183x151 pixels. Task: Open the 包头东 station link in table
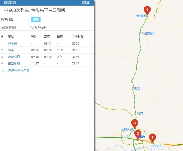click(12, 43)
